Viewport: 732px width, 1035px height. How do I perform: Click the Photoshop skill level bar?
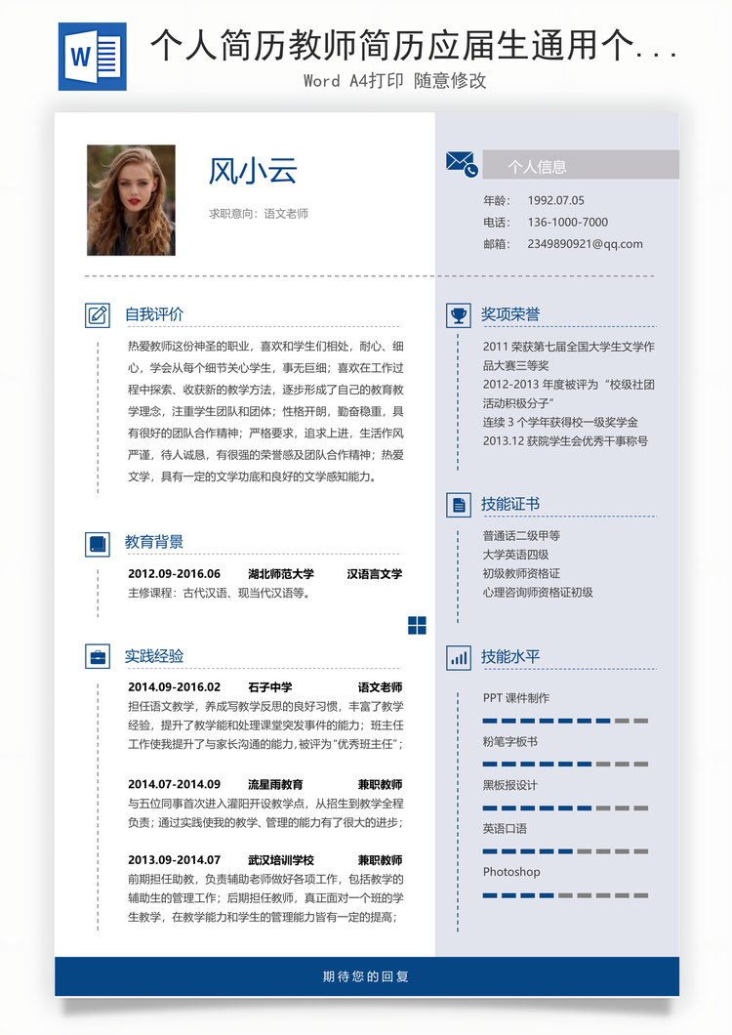[565, 895]
